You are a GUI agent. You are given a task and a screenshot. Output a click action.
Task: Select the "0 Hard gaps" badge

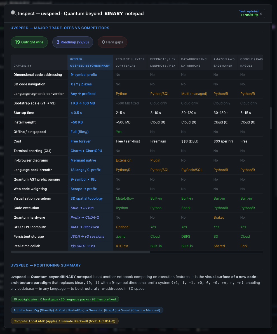(x=112, y=42)
